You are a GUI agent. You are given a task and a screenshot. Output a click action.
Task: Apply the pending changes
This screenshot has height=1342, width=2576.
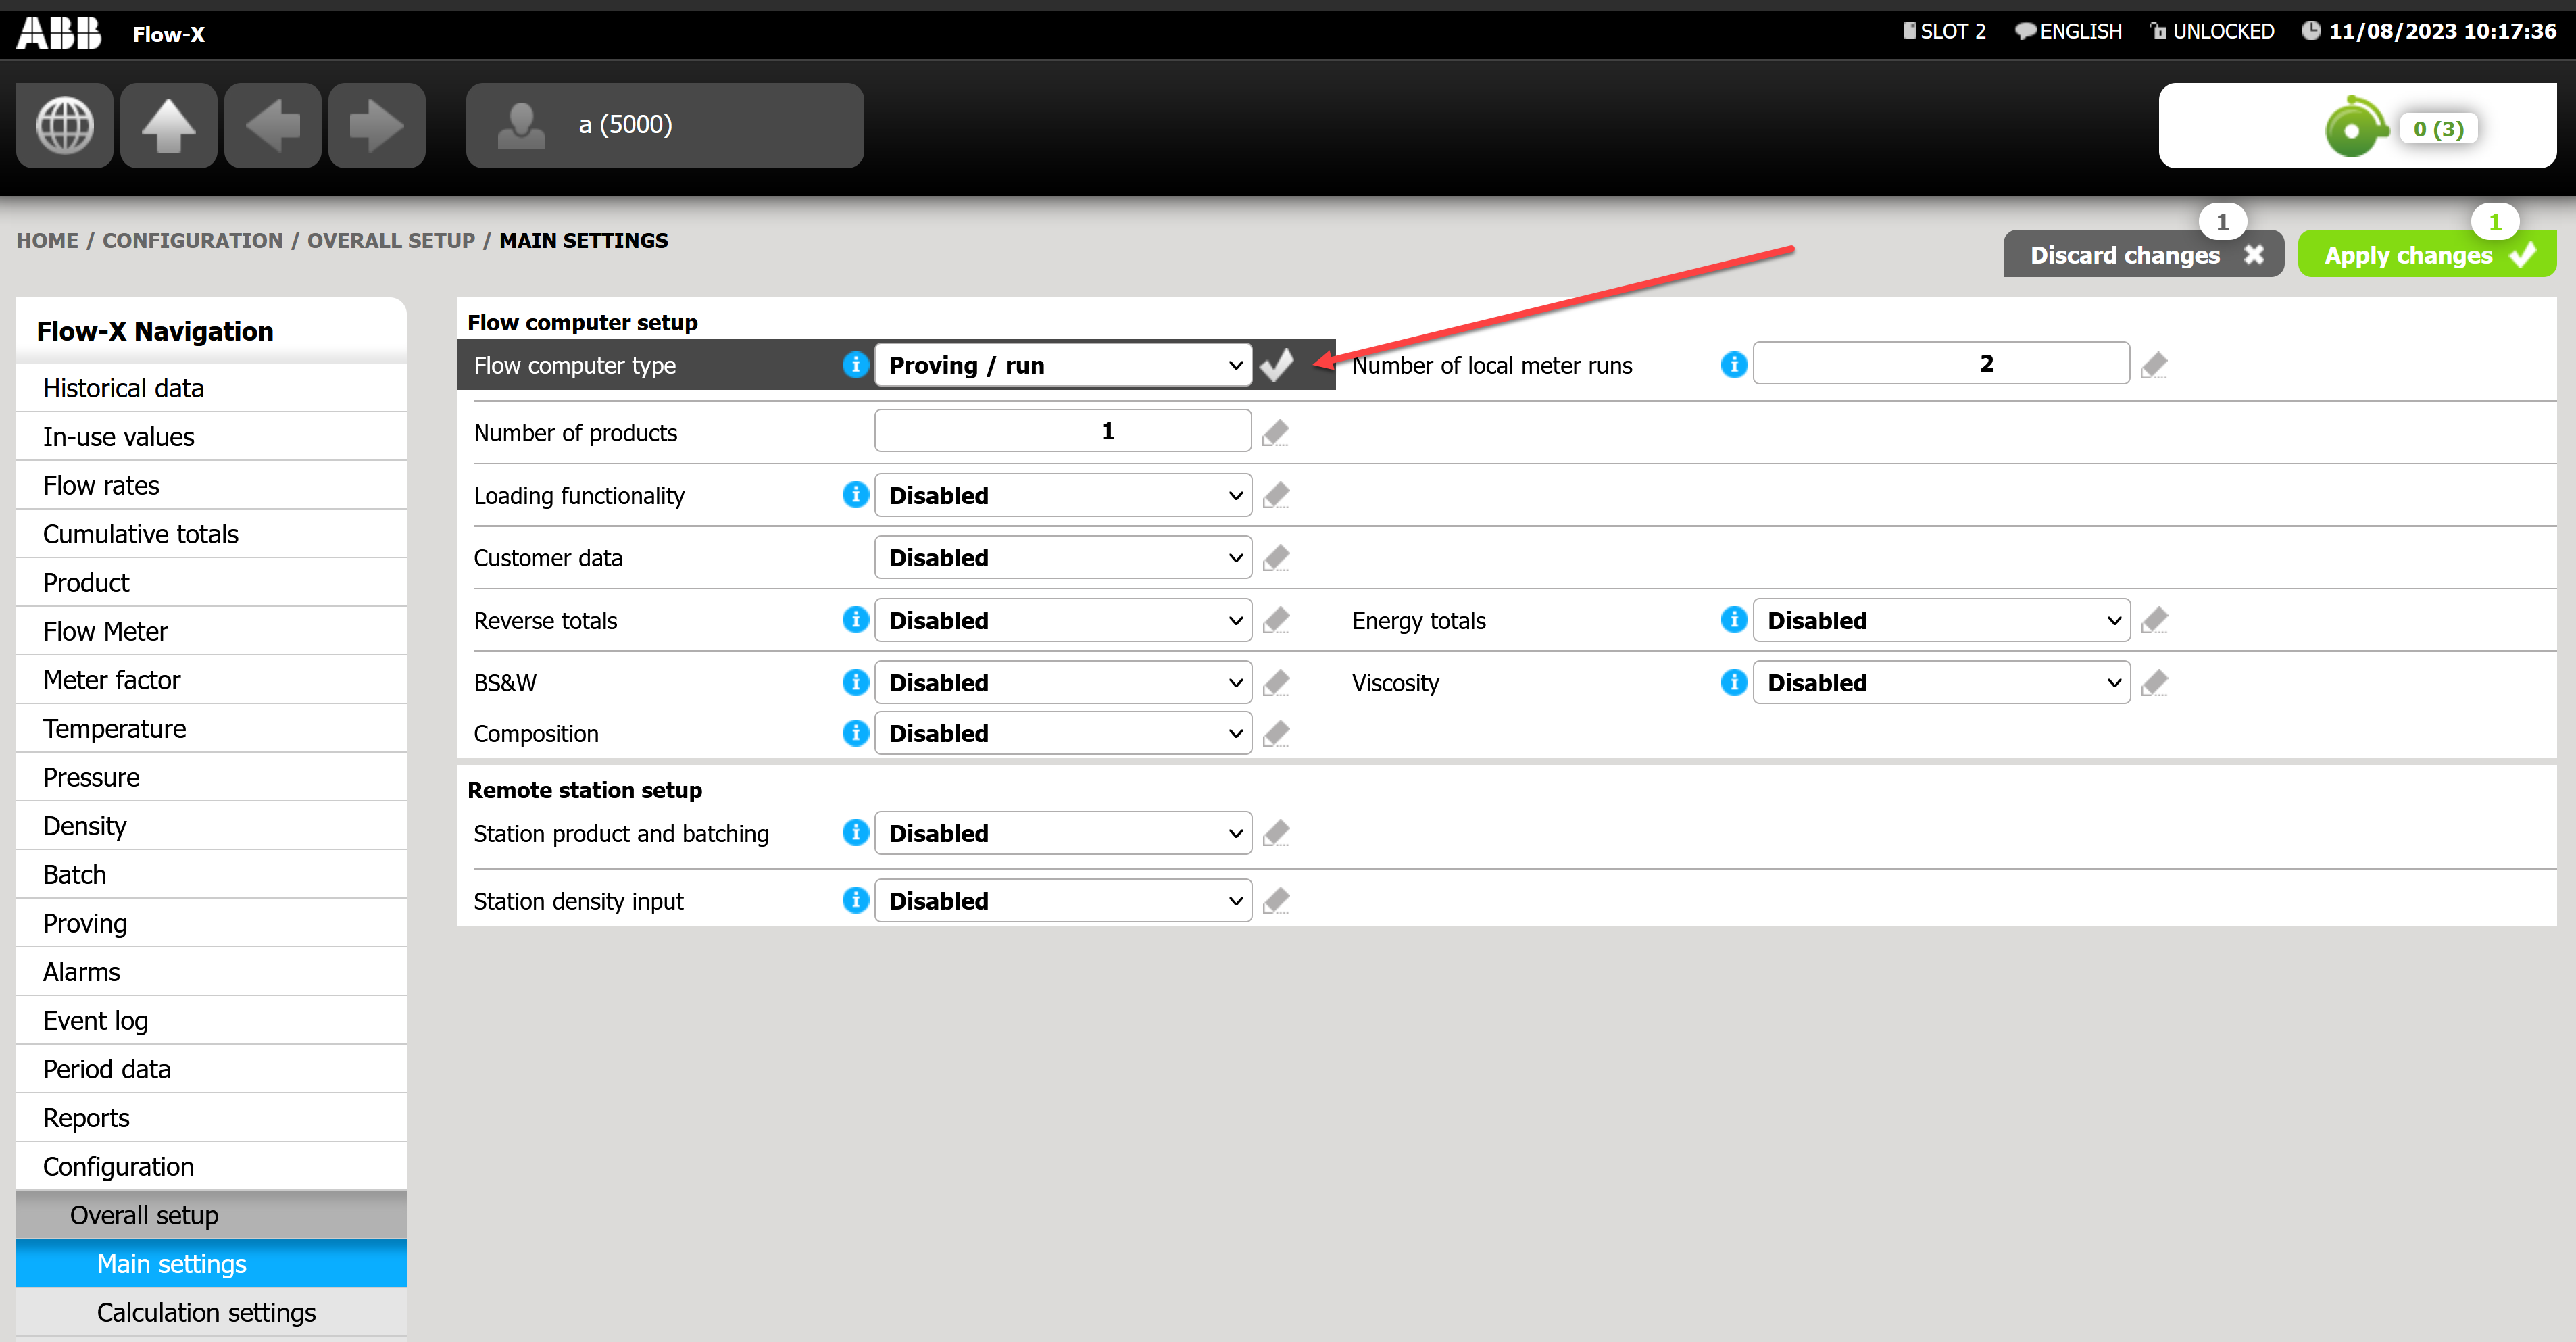click(x=2427, y=254)
